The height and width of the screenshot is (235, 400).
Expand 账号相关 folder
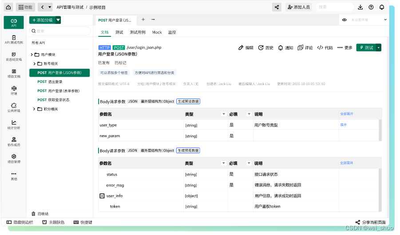click(35, 63)
